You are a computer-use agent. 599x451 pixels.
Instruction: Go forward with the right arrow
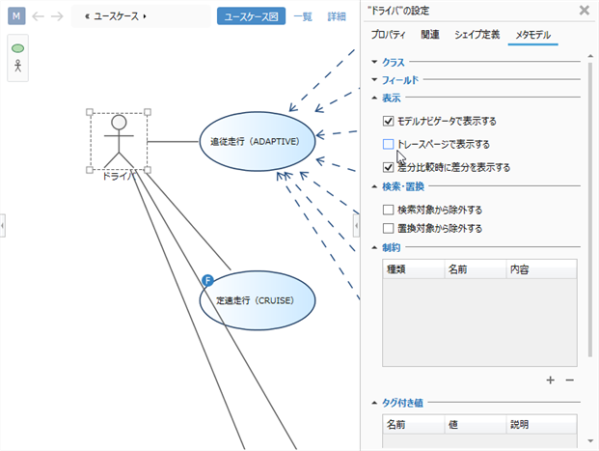57,16
